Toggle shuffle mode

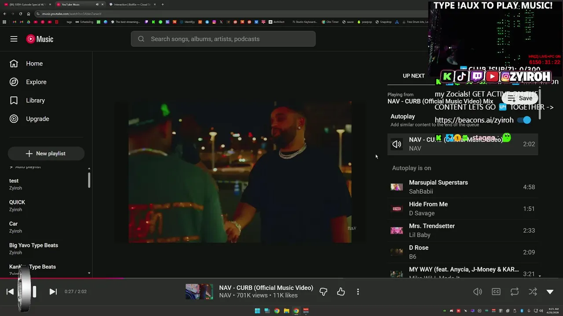click(x=533, y=292)
